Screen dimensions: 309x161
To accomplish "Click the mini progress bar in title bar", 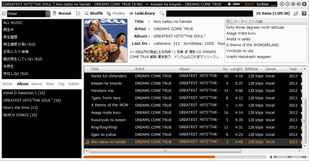I will pyautogui.click(x=238, y=4).
